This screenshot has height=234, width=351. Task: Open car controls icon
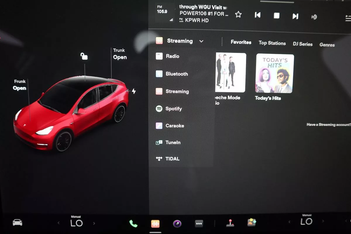coord(17,223)
